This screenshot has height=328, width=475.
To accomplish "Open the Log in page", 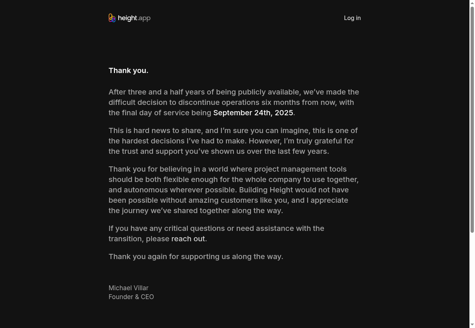I will 352,18.
